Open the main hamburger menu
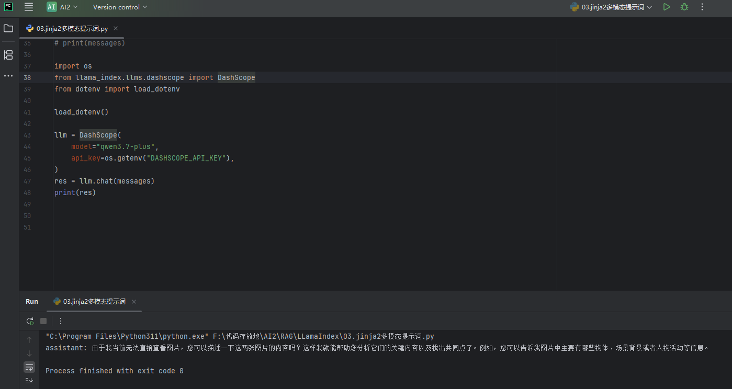 coord(29,7)
